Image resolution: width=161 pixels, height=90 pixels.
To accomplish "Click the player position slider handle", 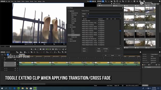I will point(10,46).
